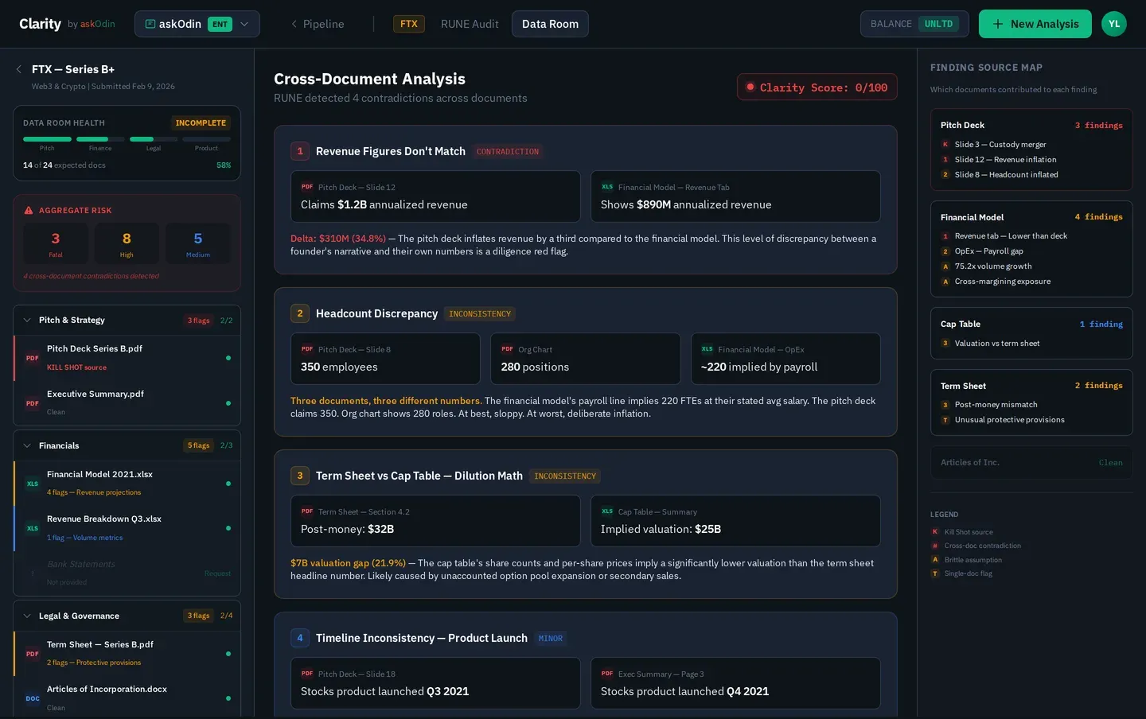Collapse the Financials section
Image resolution: width=1146 pixels, height=719 pixels.
27,446
